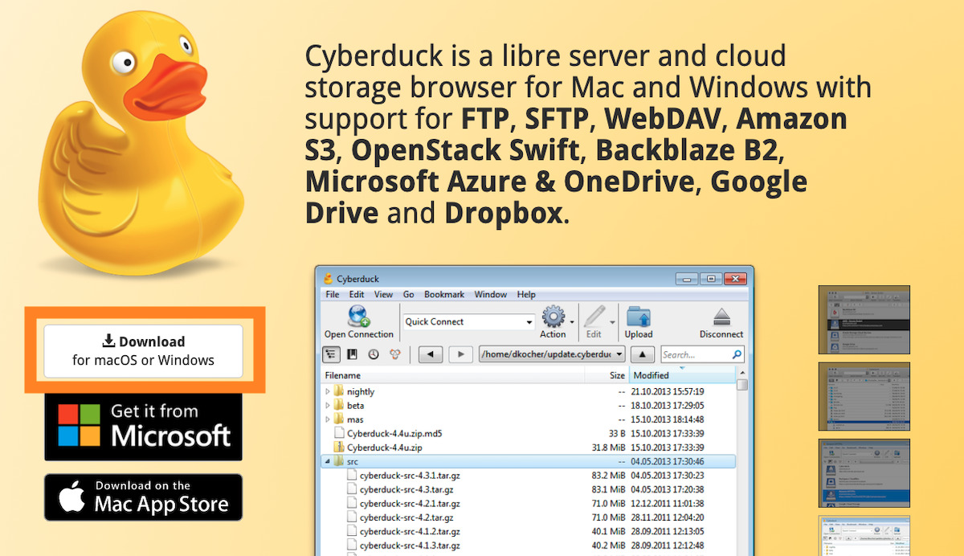Click the back navigation arrow

coord(430,354)
